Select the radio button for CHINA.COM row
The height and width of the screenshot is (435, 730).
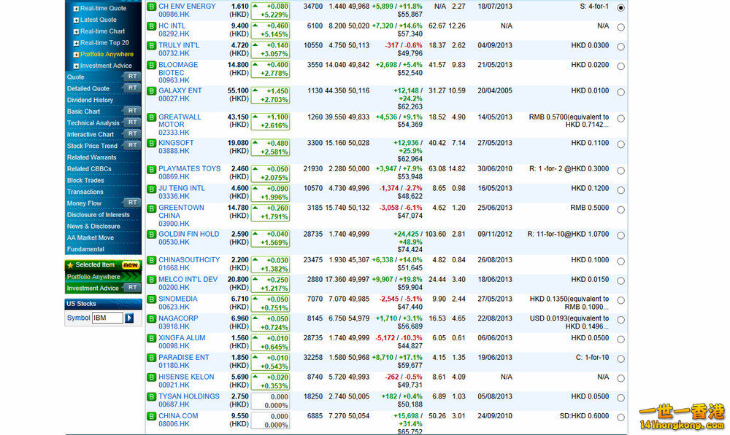(620, 418)
